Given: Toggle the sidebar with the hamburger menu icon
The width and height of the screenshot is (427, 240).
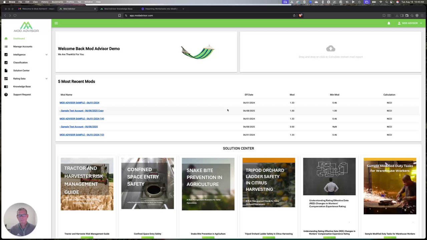Looking at the screenshot, I should click(x=56, y=23).
